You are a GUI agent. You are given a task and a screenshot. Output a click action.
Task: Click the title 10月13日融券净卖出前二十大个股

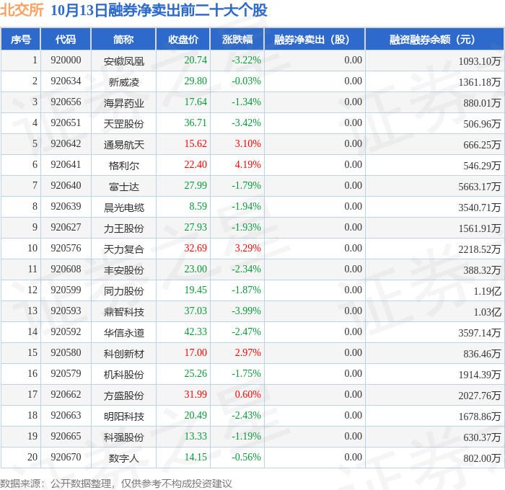click(159, 10)
